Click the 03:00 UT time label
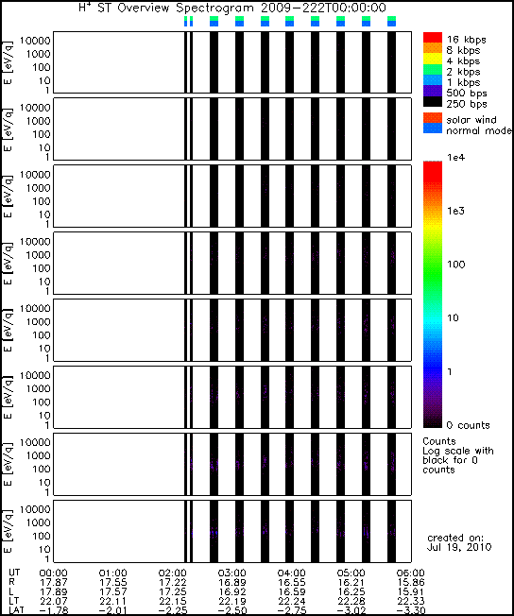The image size is (514, 616). (231, 573)
